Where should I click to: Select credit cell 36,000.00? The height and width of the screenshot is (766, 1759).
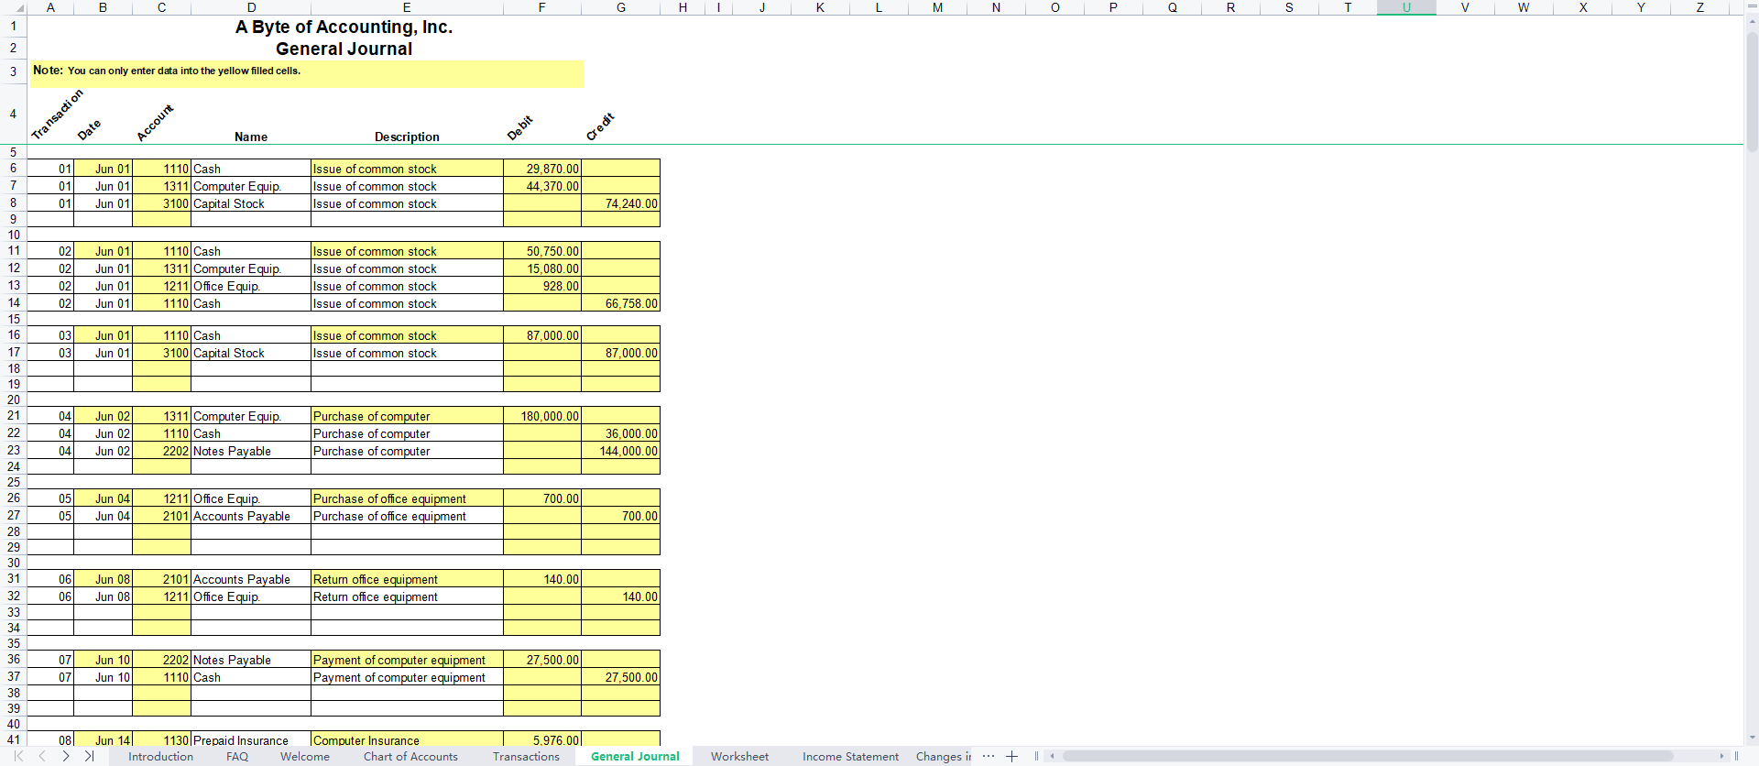point(620,433)
